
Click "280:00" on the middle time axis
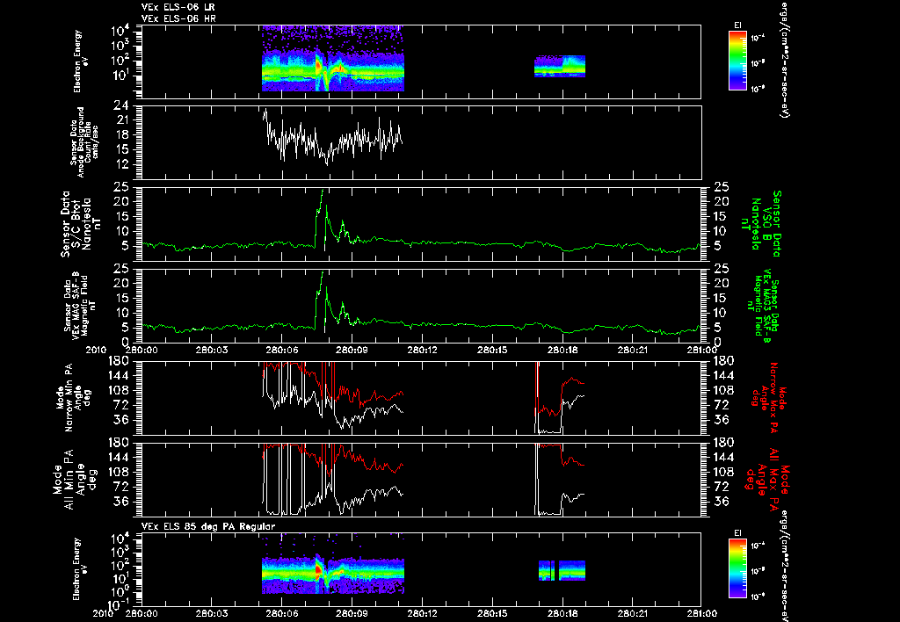(142, 350)
